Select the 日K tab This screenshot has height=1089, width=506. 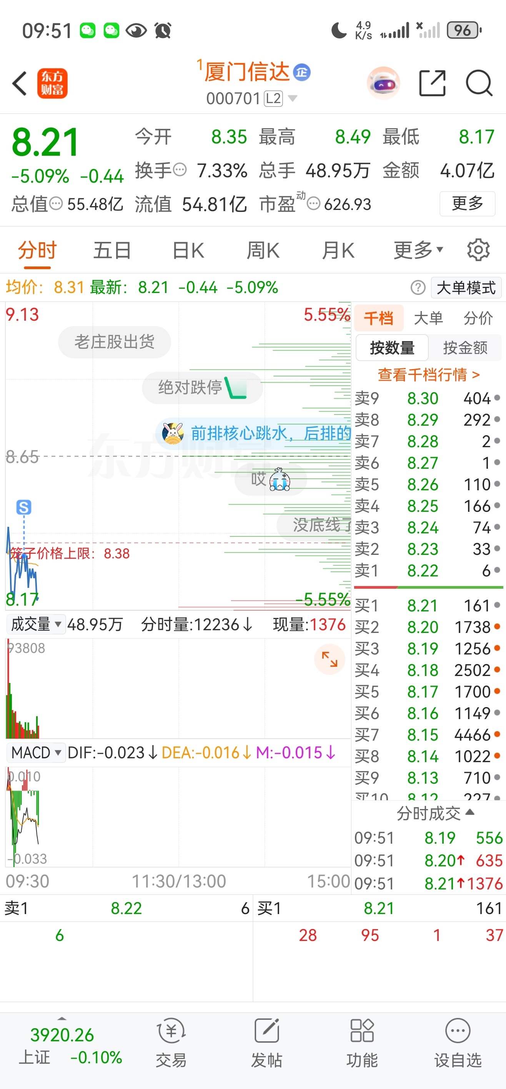click(188, 250)
